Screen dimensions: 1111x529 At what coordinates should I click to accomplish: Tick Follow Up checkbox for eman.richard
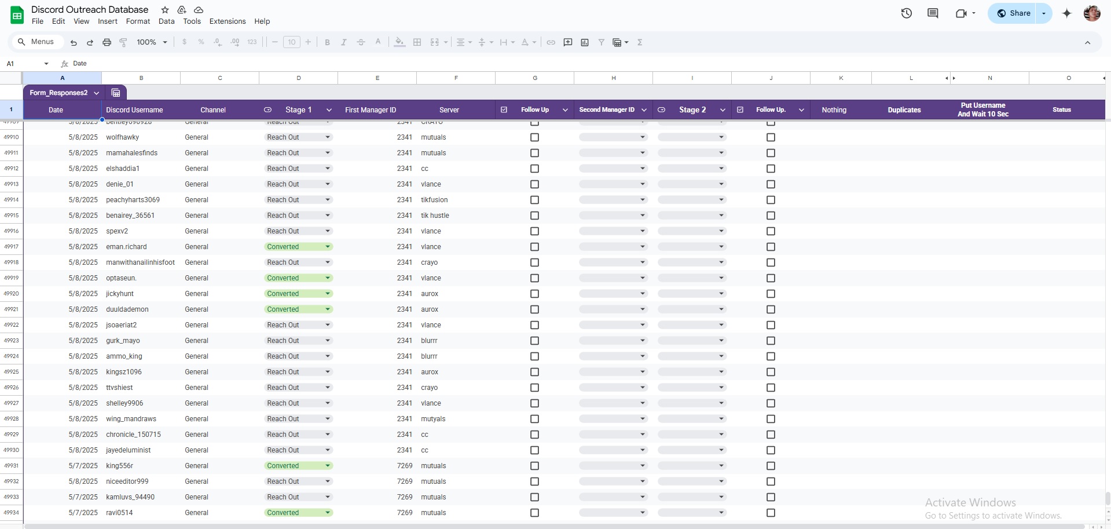pyautogui.click(x=534, y=247)
